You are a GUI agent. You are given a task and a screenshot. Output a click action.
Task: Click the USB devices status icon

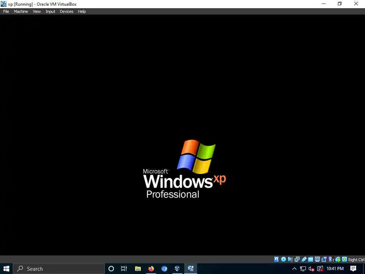[304, 259]
